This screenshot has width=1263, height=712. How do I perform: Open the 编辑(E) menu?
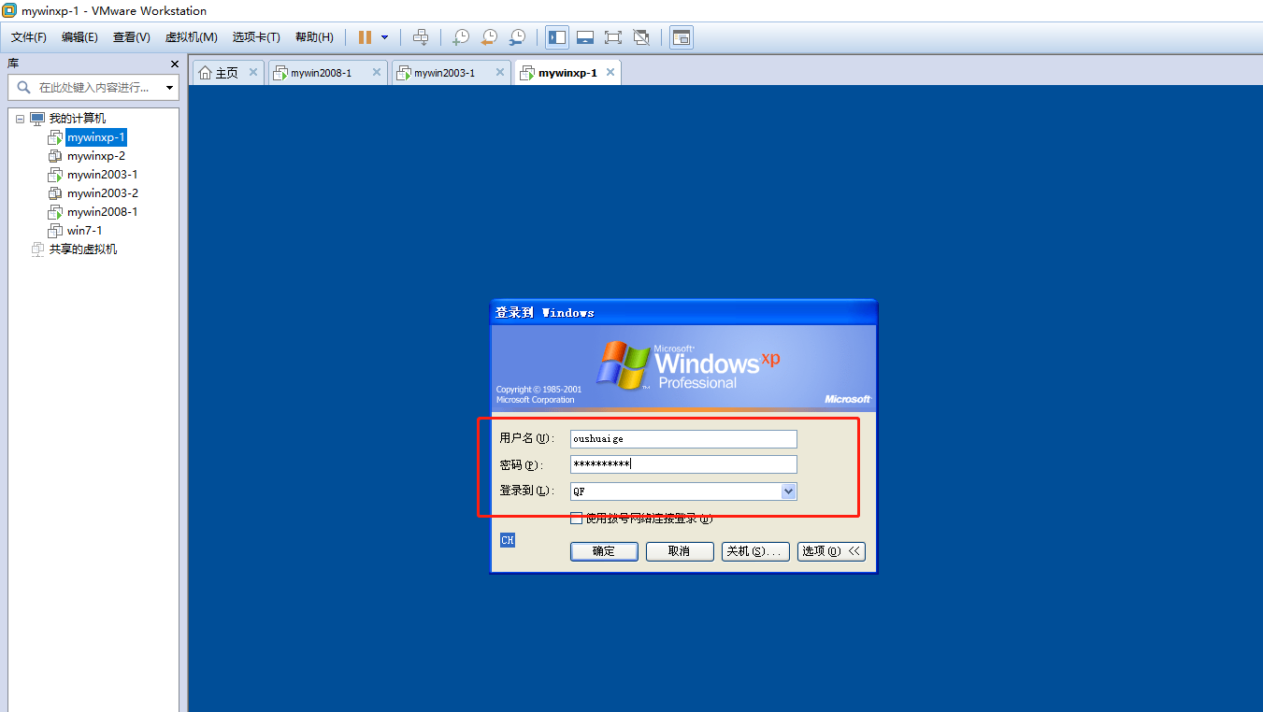pyautogui.click(x=79, y=37)
